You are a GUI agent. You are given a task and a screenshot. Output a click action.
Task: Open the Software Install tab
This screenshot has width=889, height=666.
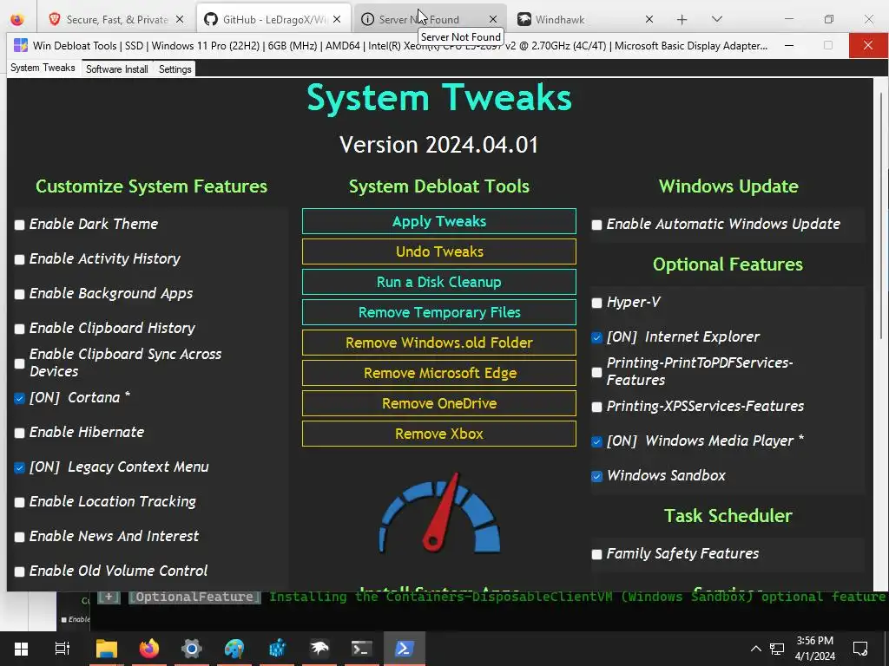pos(117,69)
